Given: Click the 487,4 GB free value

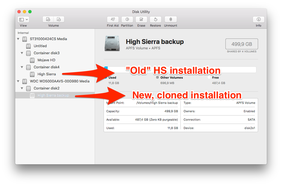Looking at the screenshot, I should (219, 83).
